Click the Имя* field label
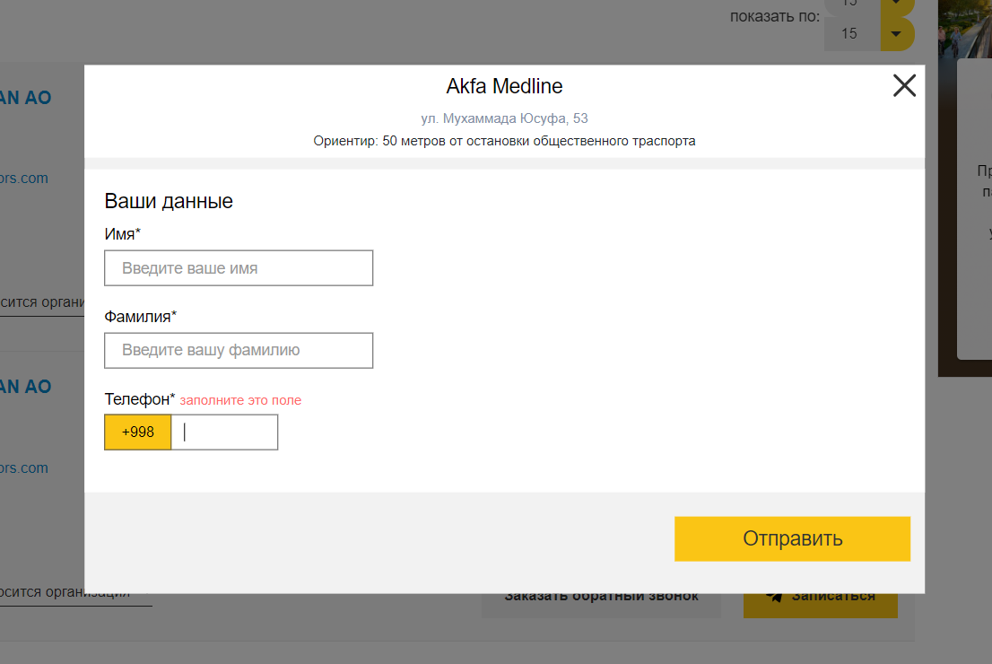992x664 pixels. (122, 234)
